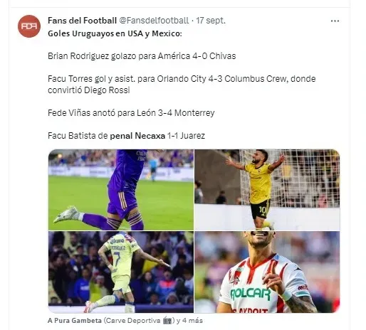Open the tweet's 17 sept. timestamp
The height and width of the screenshot is (330, 366).
point(211,21)
